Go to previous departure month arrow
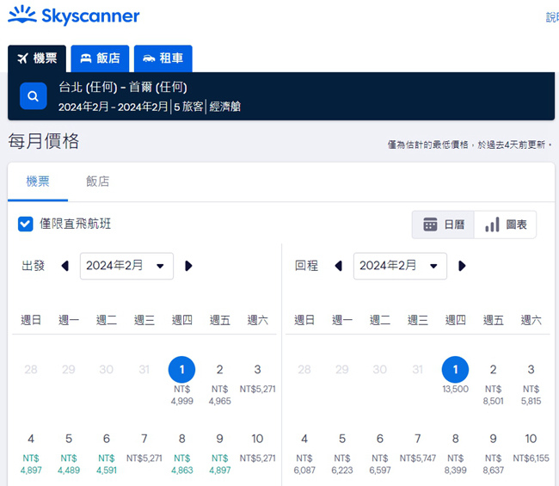Viewport: 559px width, 486px height. click(x=64, y=266)
